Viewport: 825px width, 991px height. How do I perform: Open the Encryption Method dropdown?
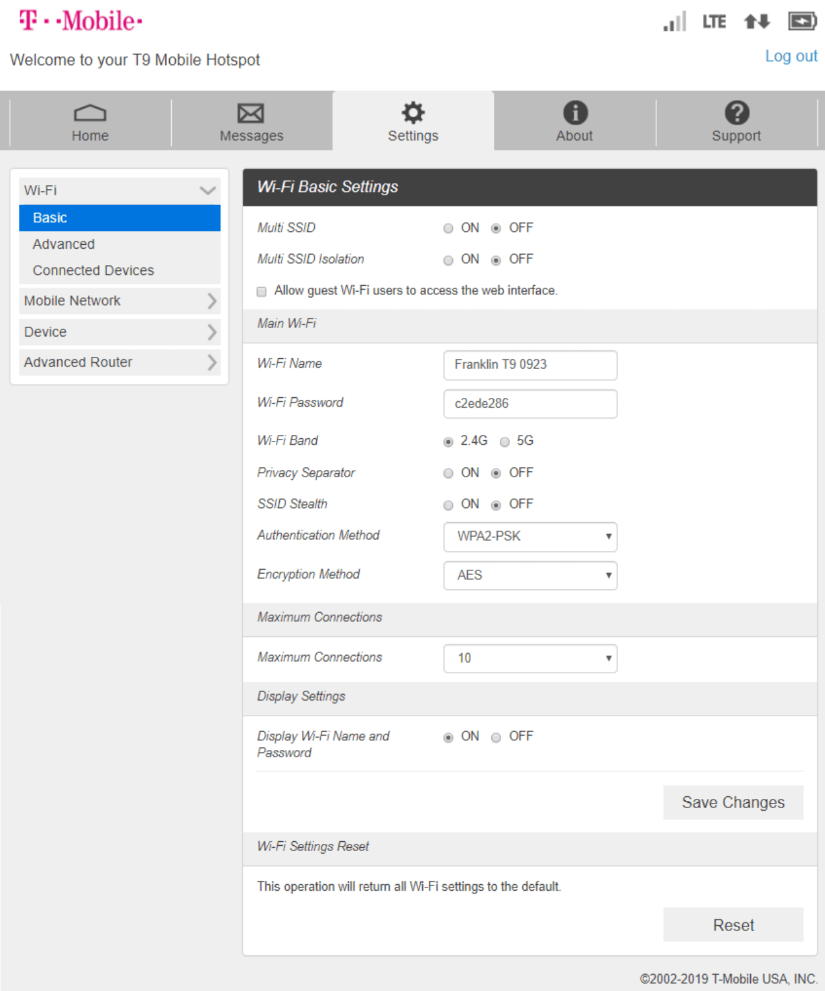[x=530, y=576]
